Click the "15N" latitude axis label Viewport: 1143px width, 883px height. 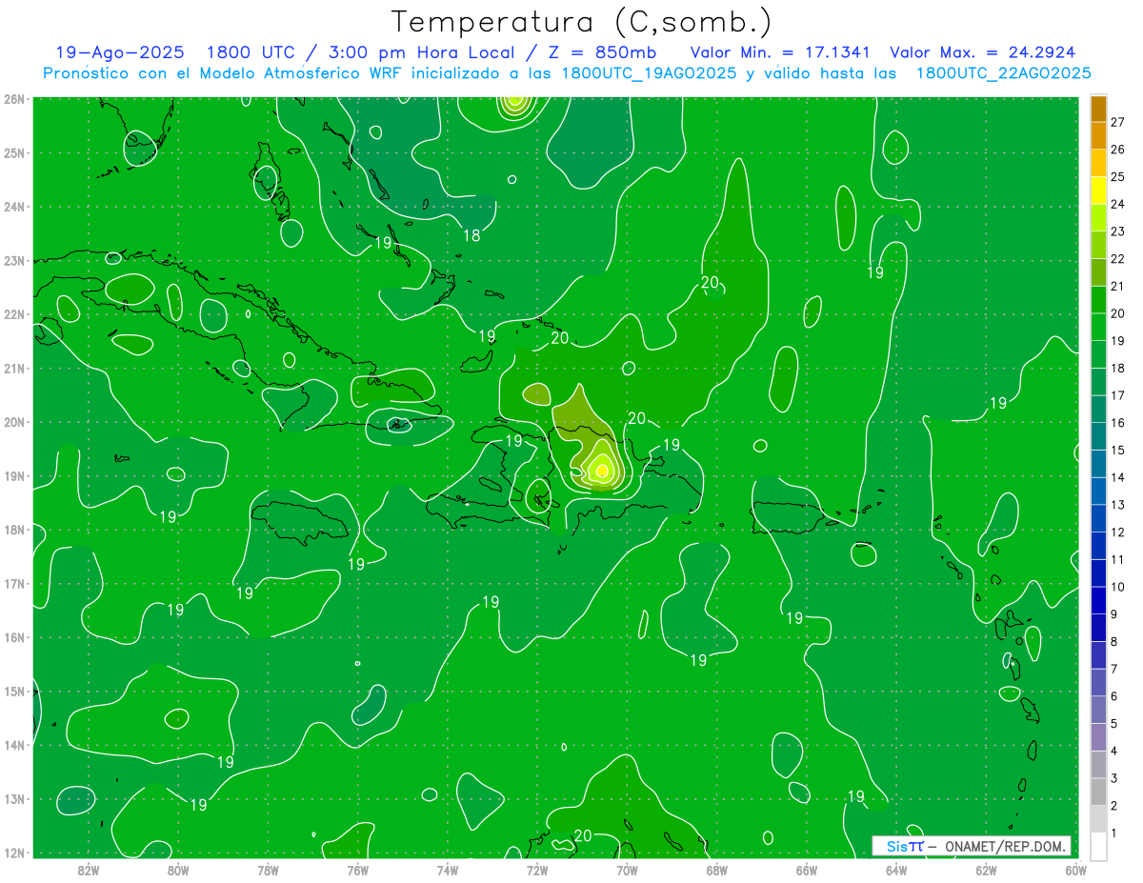13,691
